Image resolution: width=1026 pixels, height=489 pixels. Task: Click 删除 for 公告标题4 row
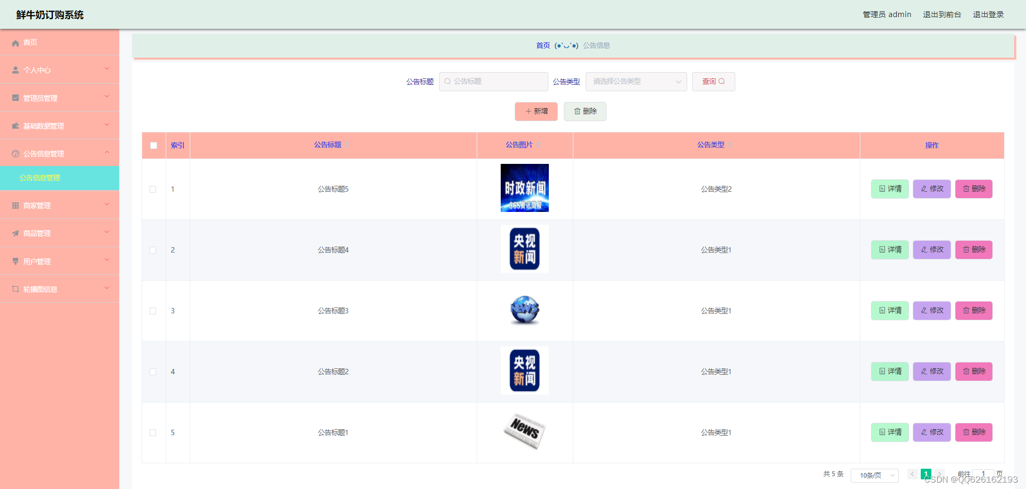(x=974, y=250)
